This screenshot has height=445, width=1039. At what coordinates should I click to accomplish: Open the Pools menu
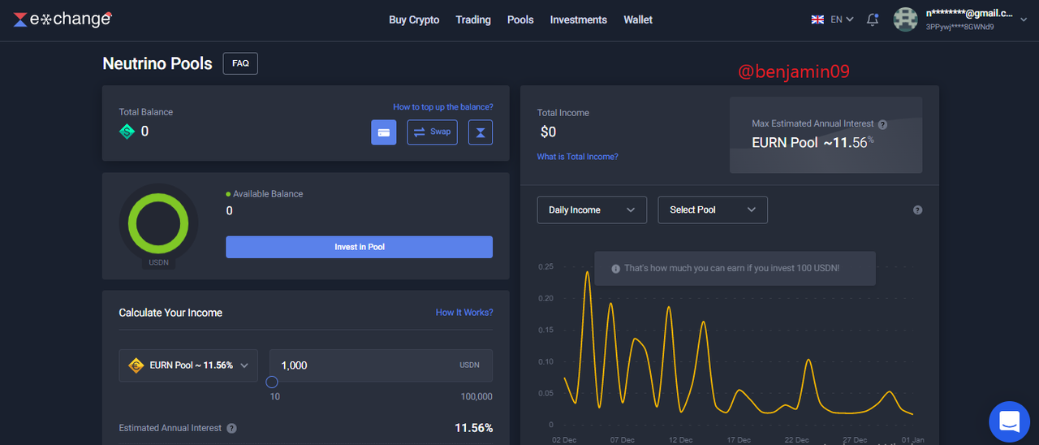520,19
